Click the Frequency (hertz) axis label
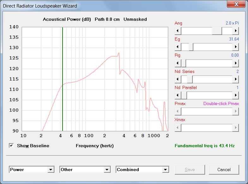Image resolution: width=248 pixels, height=184 pixels. coord(95,146)
